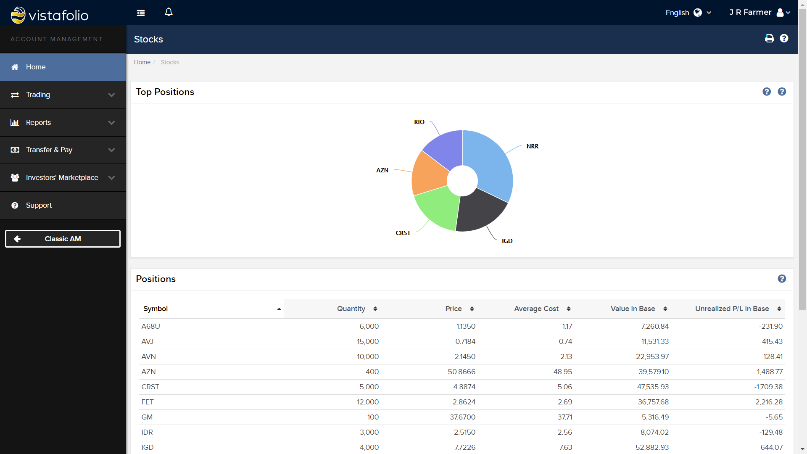Open help icon in Stocks header

pyautogui.click(x=784, y=39)
